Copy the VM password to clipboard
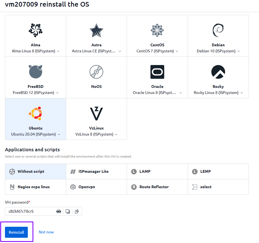 pyautogui.click(x=68, y=211)
